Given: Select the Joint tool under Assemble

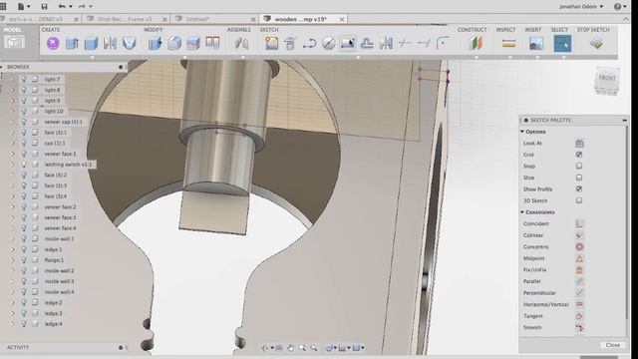Looking at the screenshot, I should [x=241, y=43].
